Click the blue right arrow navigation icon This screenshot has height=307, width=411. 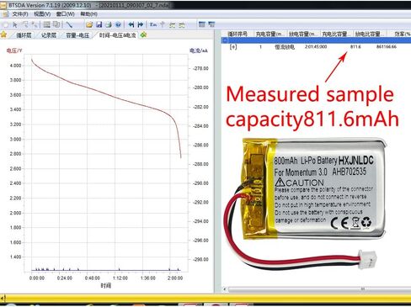(x=141, y=24)
